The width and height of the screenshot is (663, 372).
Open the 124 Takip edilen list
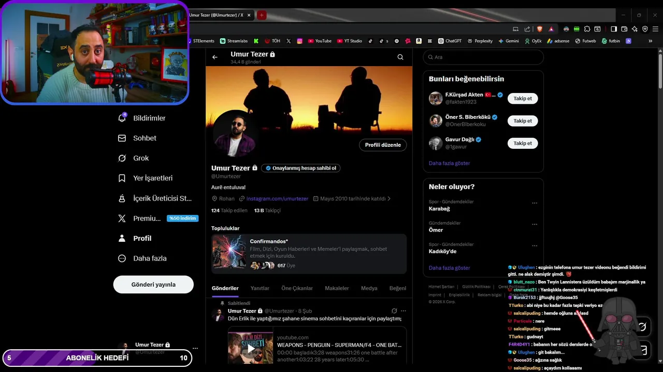(229, 211)
